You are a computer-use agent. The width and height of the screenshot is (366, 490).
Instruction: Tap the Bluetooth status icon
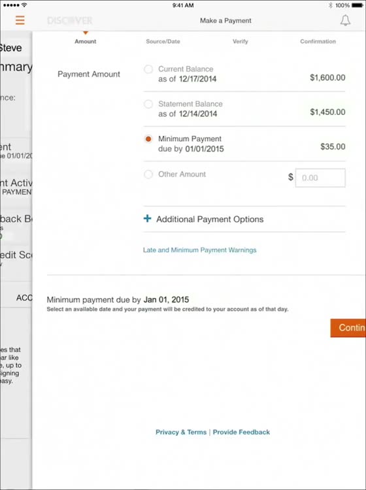click(330, 5)
